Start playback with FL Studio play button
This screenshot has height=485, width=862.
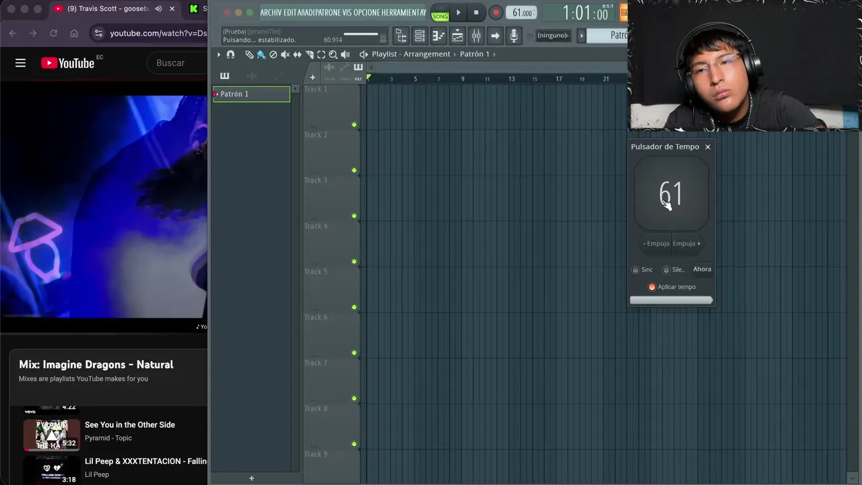(x=459, y=13)
